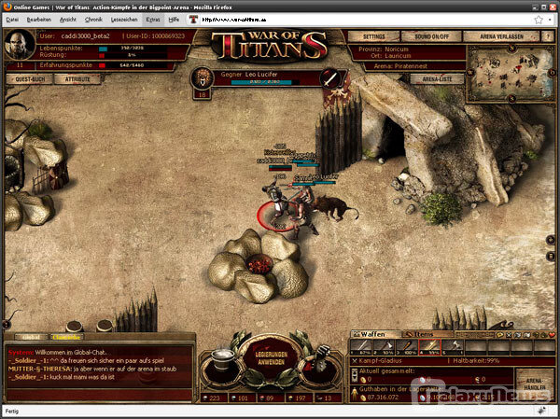
Task: Click the resource counter showing 197
Action: (x=300, y=398)
